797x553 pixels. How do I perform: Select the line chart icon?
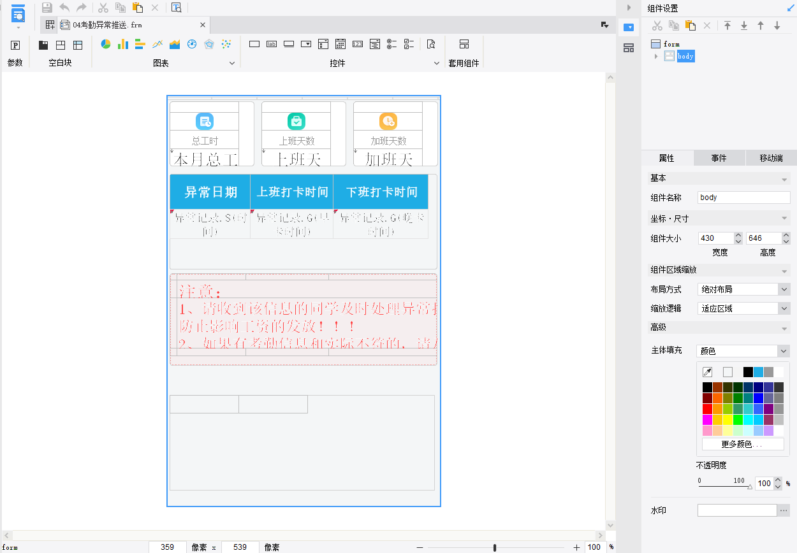(157, 44)
